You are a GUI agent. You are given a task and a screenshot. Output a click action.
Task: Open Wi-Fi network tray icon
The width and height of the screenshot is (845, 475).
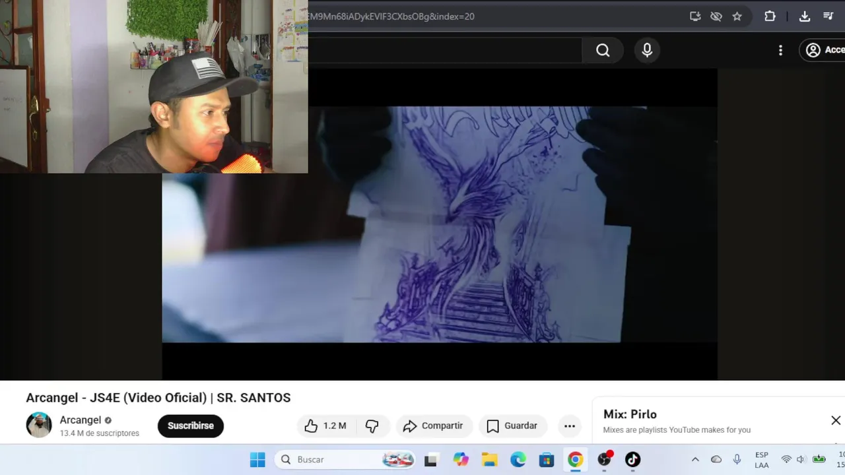786,460
